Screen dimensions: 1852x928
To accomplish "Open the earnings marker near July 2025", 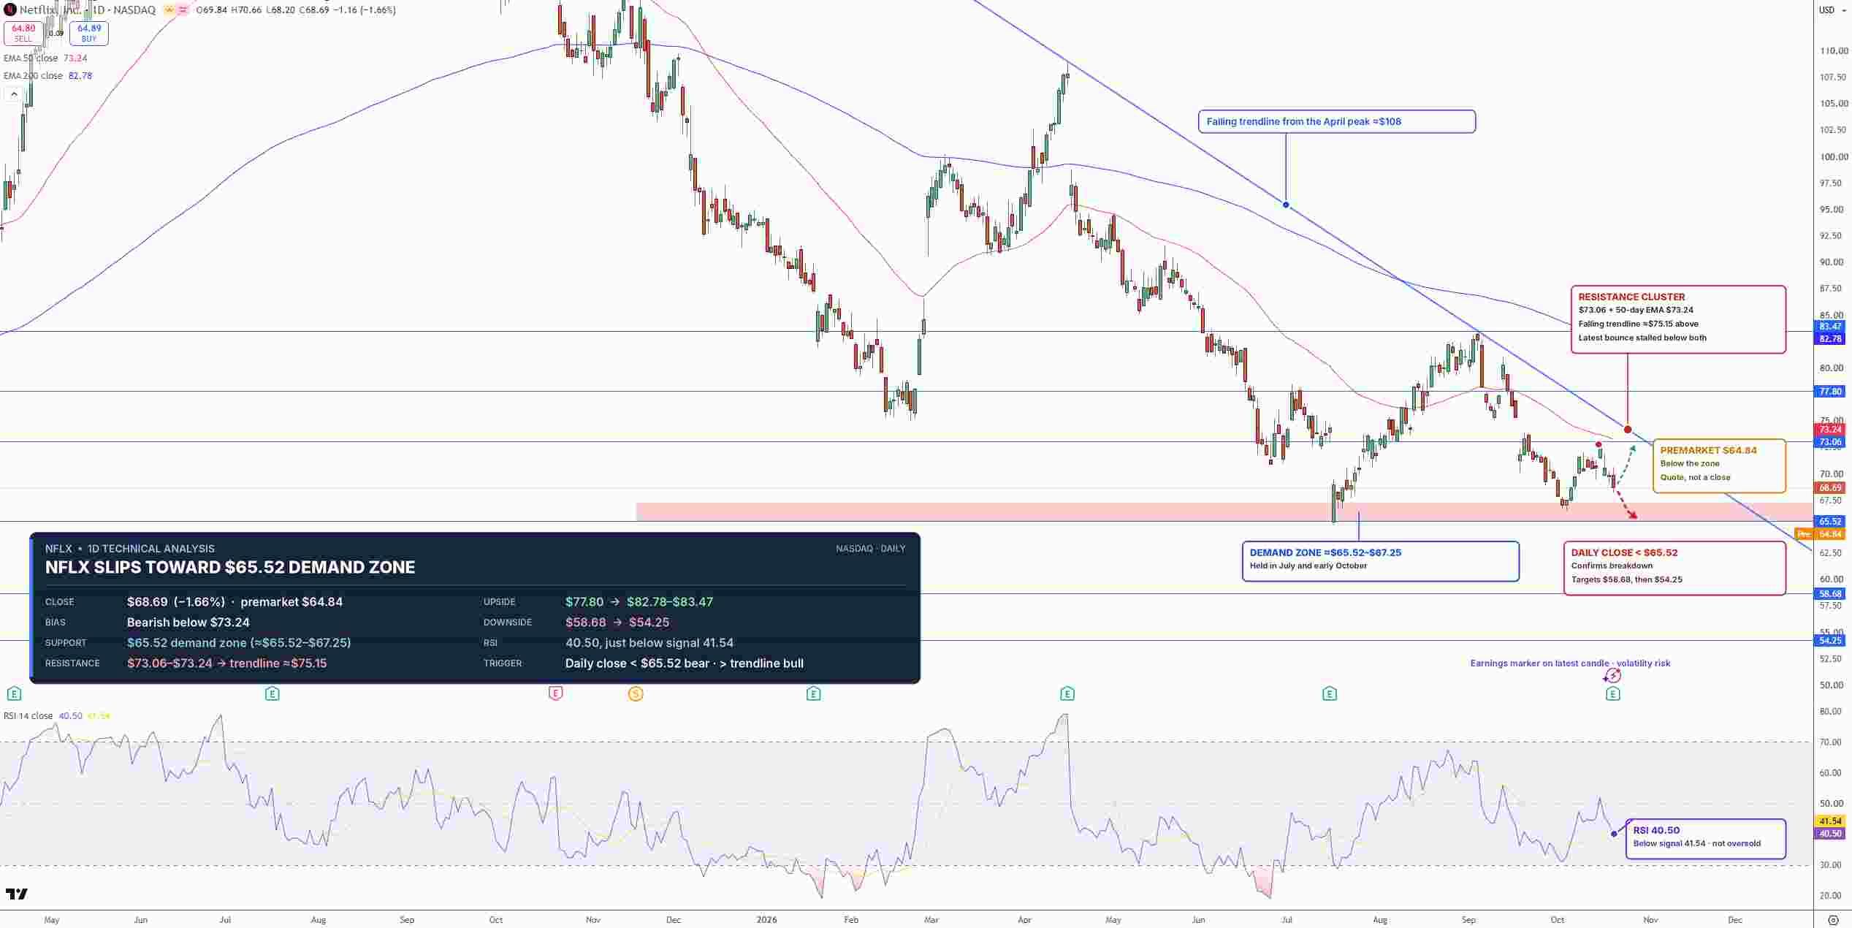I will [272, 693].
